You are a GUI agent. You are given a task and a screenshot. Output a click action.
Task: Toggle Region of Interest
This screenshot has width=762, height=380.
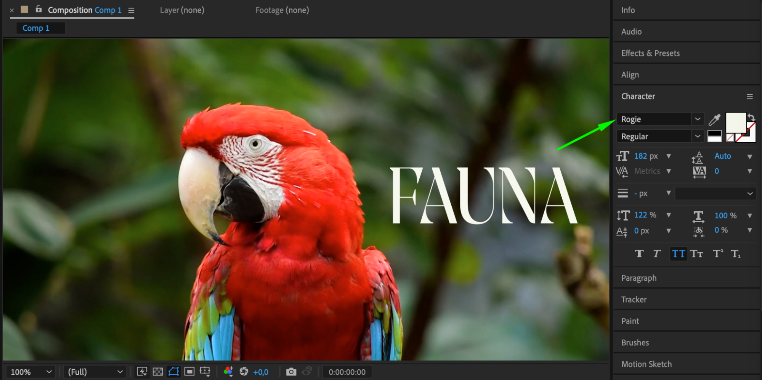189,372
